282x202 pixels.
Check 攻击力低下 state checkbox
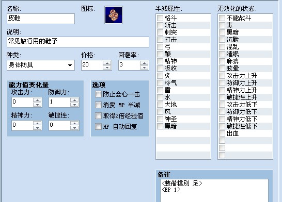222,105
